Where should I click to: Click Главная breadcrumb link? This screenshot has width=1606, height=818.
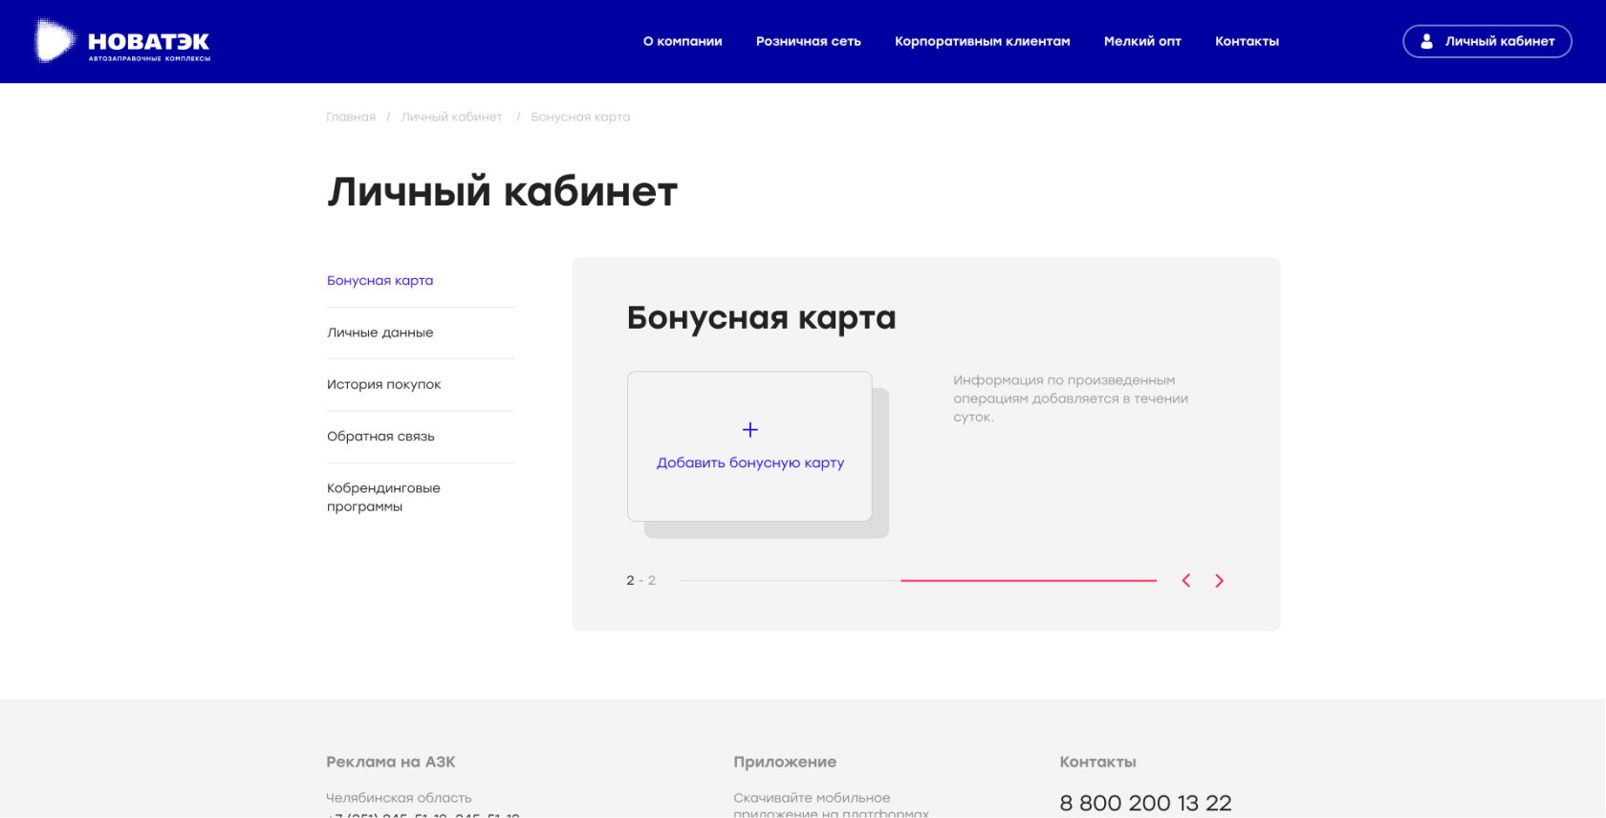pyautogui.click(x=351, y=117)
